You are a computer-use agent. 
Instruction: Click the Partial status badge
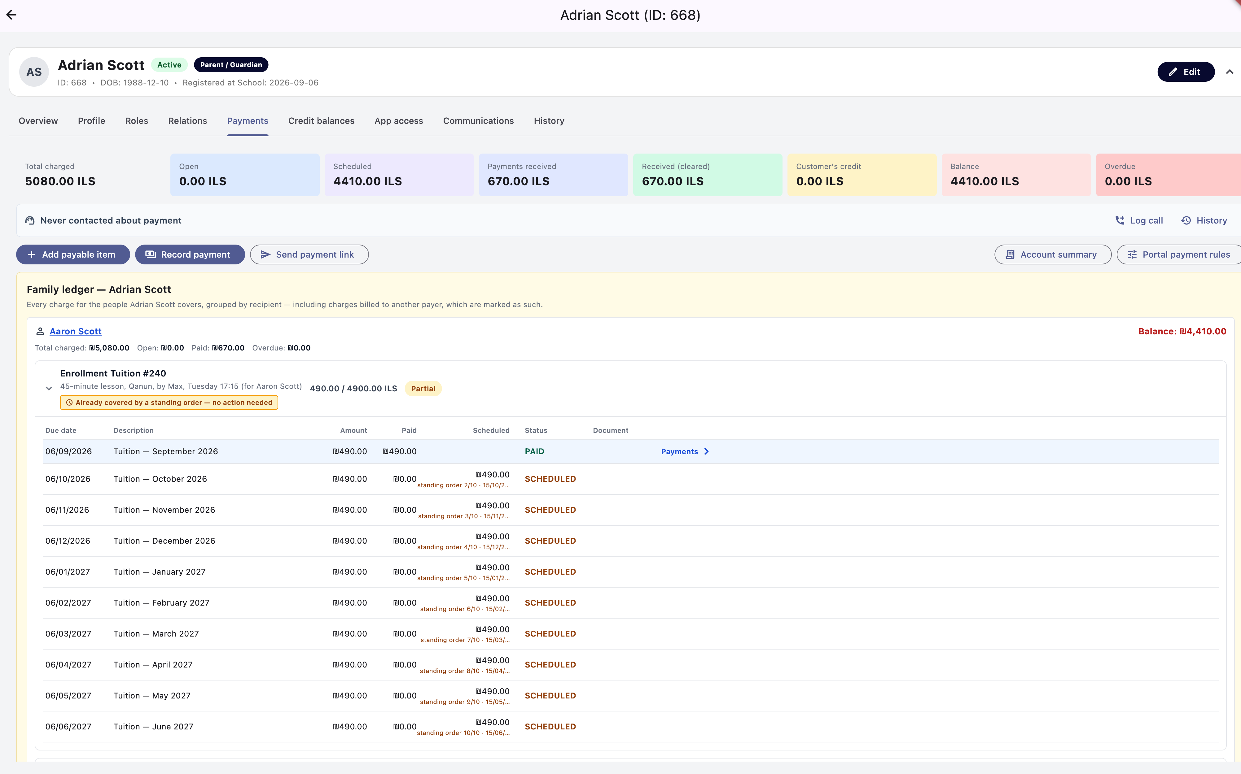click(423, 389)
